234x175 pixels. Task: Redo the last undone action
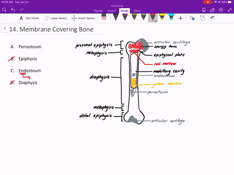click(21, 10)
